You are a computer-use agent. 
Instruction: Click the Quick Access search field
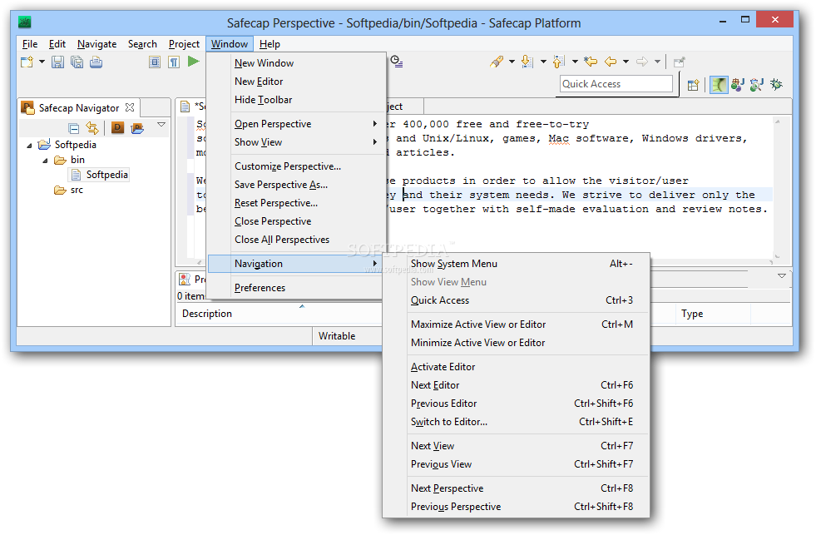[x=616, y=84]
